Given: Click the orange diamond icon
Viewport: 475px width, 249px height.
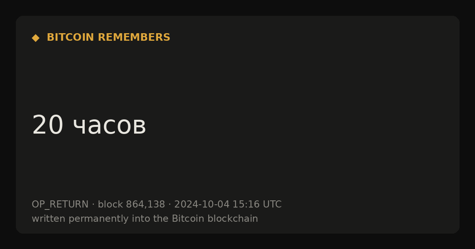Looking at the screenshot, I should (36, 38).
